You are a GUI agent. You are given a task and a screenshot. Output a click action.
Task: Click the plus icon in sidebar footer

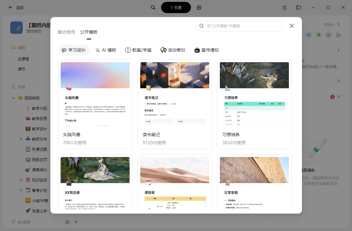[76, 222]
